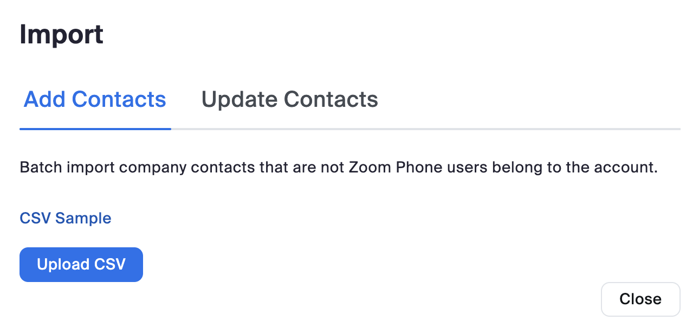Click the Import dialog heading
Viewport: 699px width, 333px height.
coord(61,35)
